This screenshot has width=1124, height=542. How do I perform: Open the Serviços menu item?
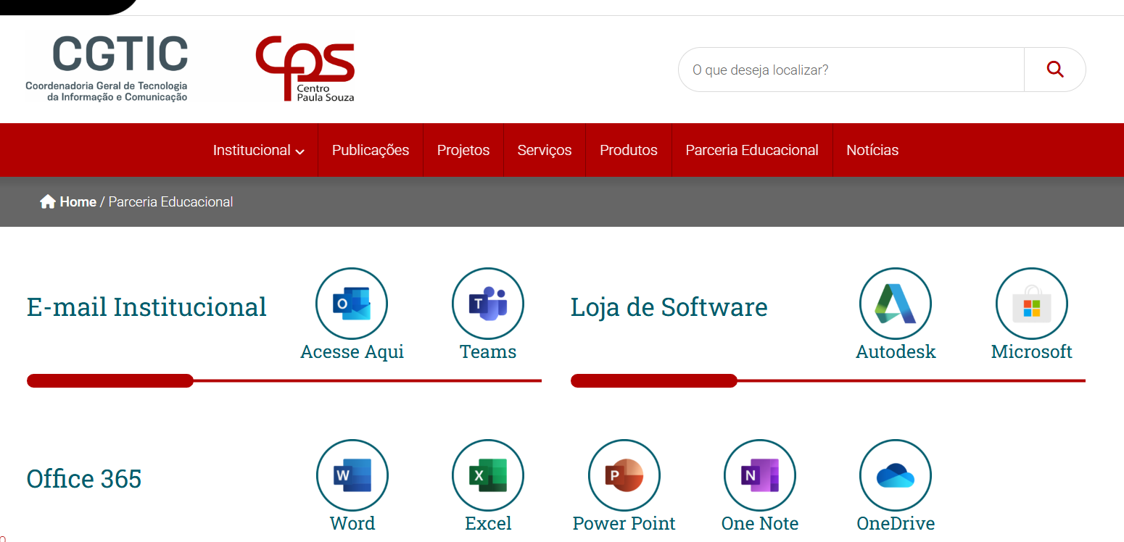pos(545,150)
